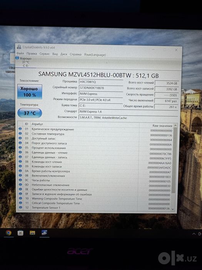Click status icon for Время работы контроллера row
The width and height of the screenshot is (202, 270).
point(20,171)
